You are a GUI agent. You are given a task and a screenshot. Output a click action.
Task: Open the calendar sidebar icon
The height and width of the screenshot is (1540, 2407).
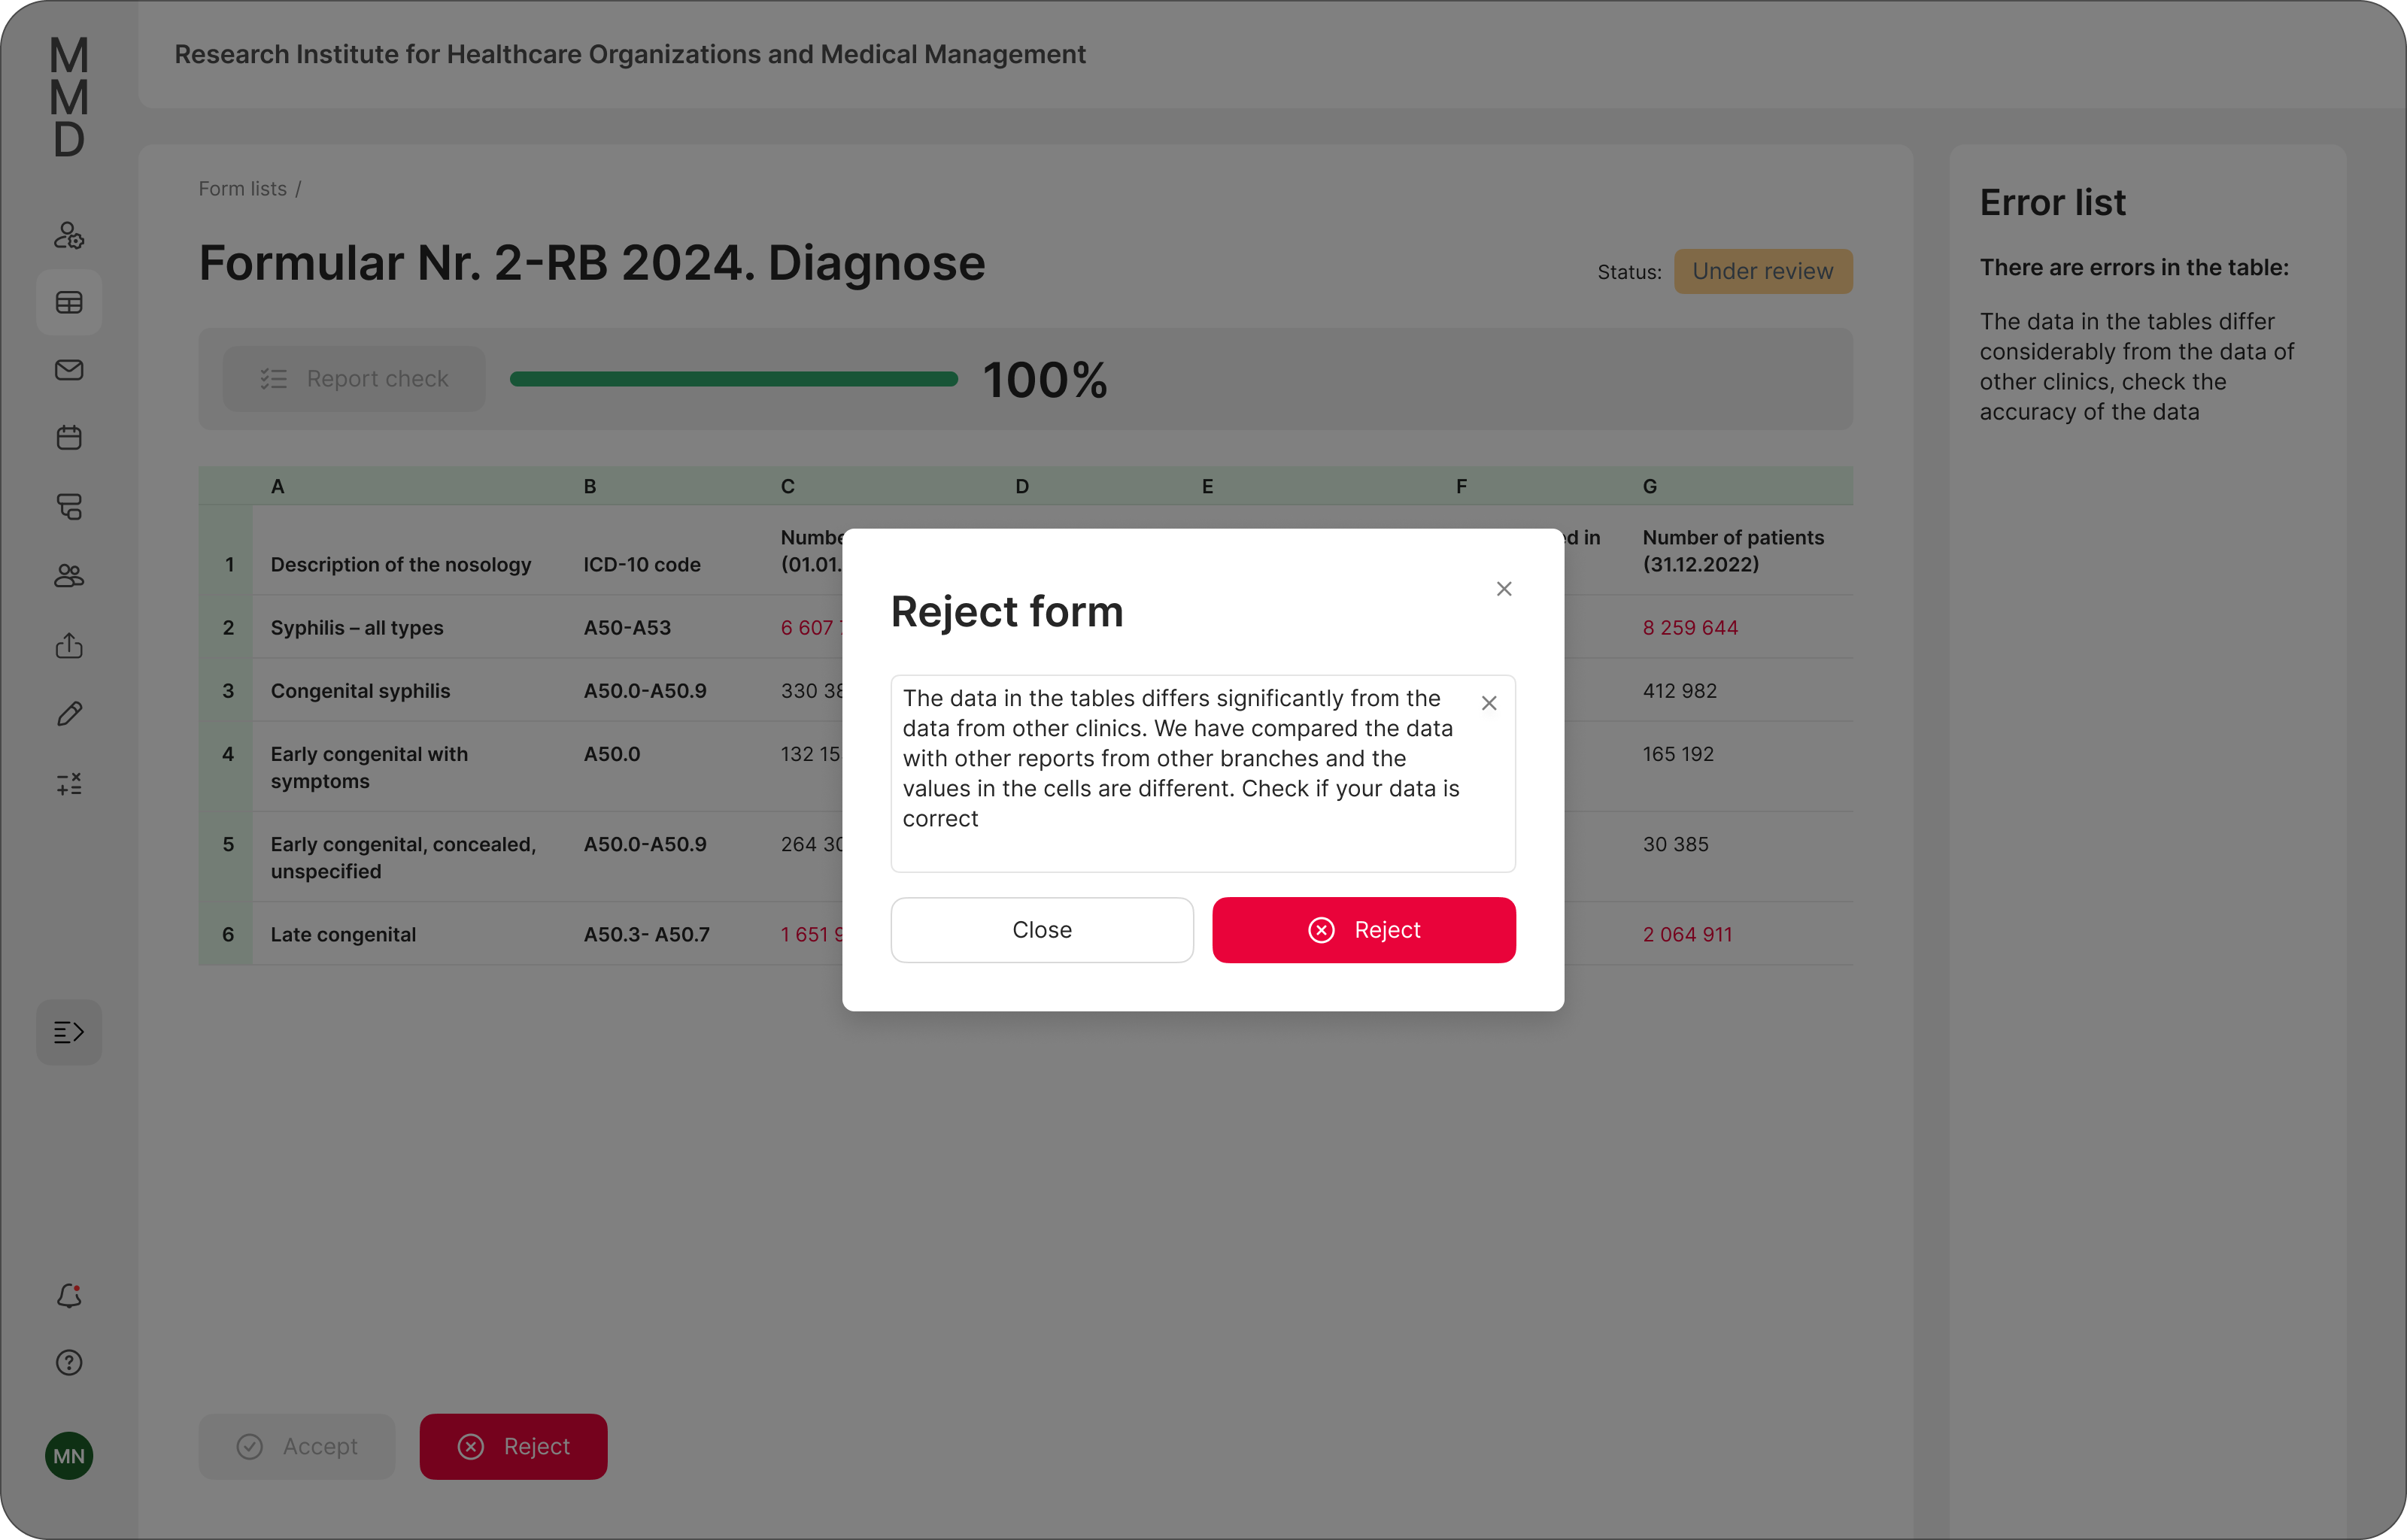click(69, 438)
